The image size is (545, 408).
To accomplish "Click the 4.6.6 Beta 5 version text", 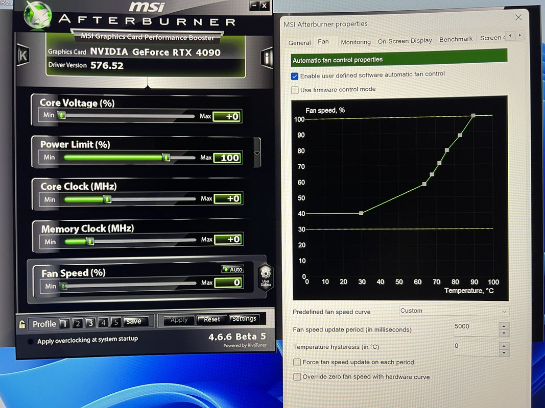I will click(238, 337).
